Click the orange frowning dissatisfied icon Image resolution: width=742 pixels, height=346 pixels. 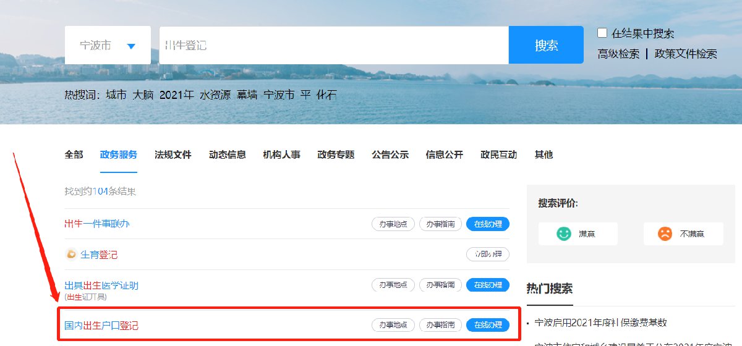pyautogui.click(x=665, y=234)
